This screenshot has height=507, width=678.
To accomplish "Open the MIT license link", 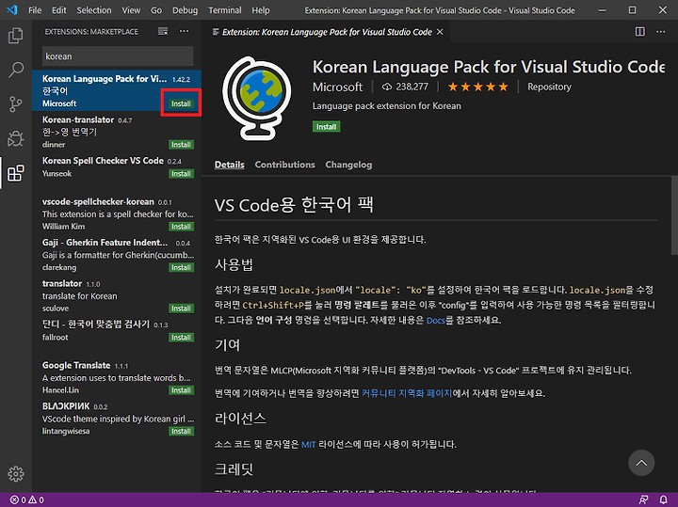I will pyautogui.click(x=308, y=444).
